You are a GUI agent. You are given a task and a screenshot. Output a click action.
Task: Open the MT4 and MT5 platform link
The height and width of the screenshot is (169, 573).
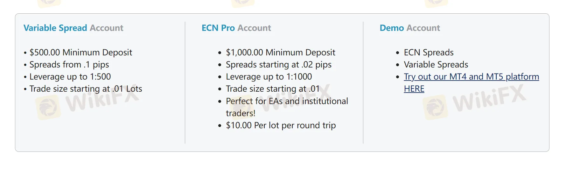[471, 77]
